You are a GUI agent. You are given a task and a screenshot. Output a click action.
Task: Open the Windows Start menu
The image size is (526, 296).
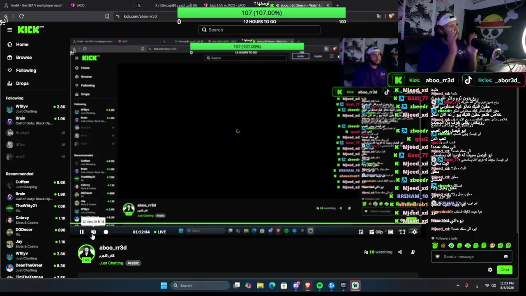point(164,286)
